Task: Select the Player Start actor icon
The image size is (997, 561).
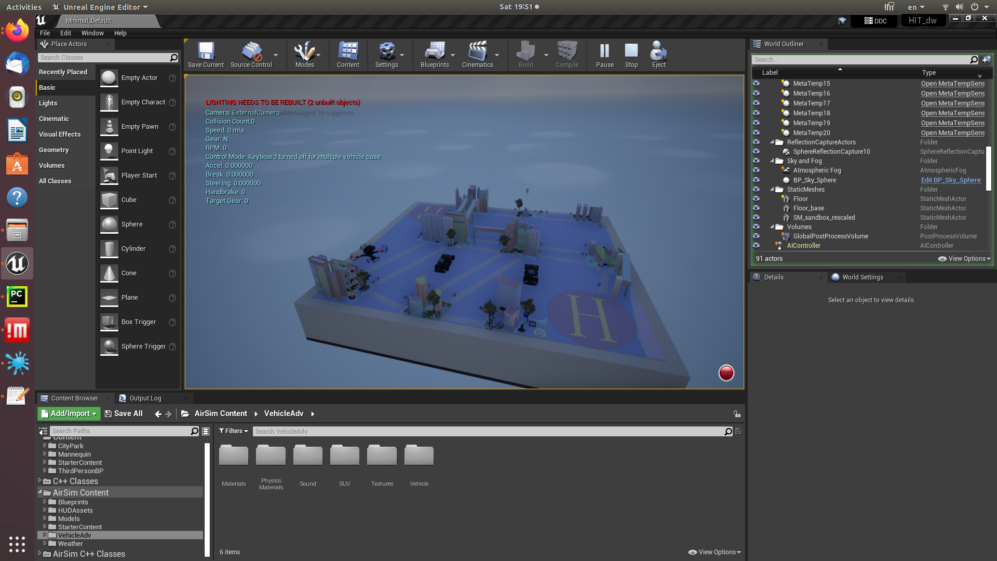Action: point(109,176)
